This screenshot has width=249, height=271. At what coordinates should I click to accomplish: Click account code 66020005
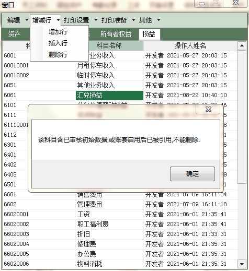tap(16, 254)
